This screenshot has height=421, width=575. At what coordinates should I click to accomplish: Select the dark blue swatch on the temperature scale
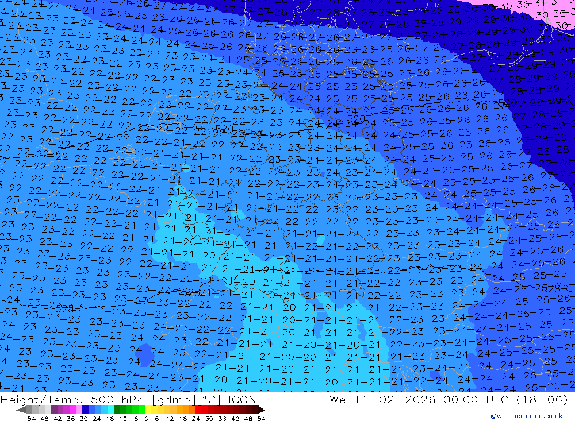pyautogui.click(x=86, y=410)
